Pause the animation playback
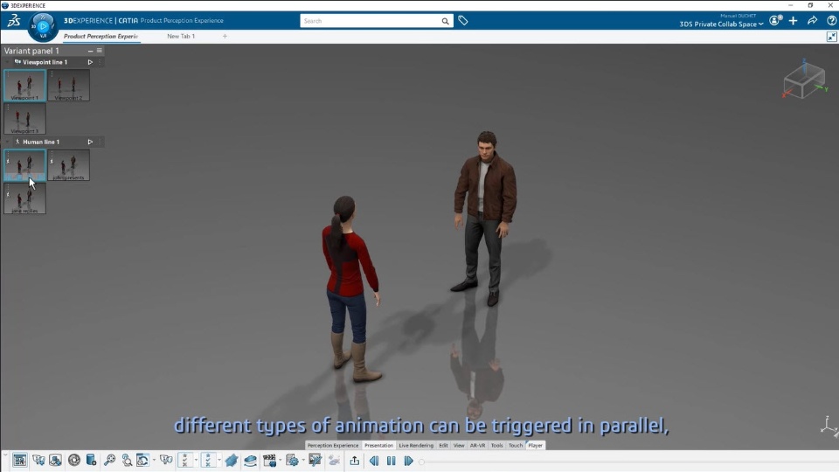The width and height of the screenshot is (839, 472). [x=392, y=461]
